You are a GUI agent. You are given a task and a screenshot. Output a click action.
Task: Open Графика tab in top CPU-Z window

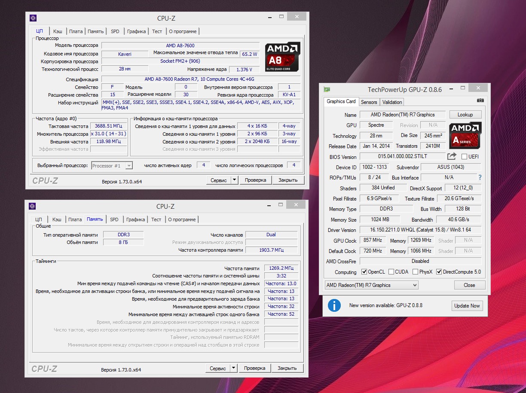[136, 31]
